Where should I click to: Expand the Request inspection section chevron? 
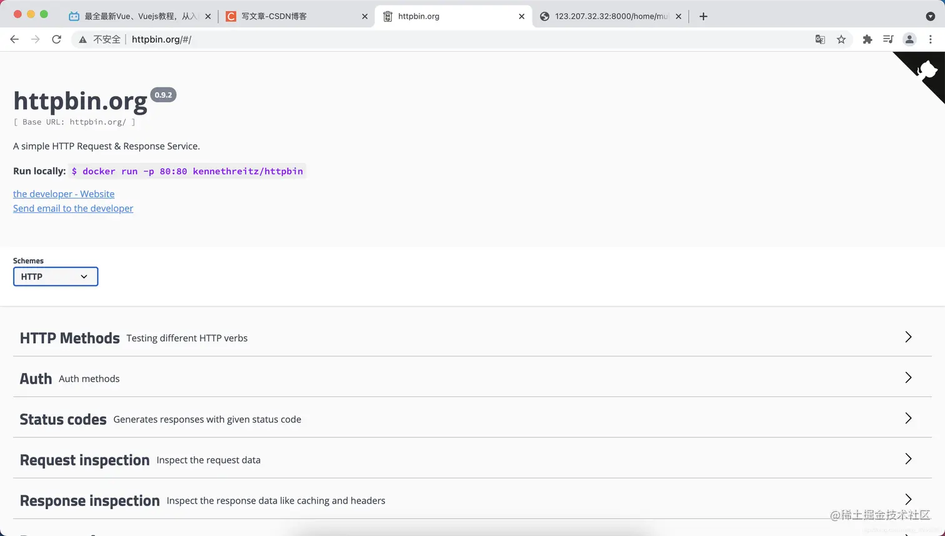coord(909,459)
